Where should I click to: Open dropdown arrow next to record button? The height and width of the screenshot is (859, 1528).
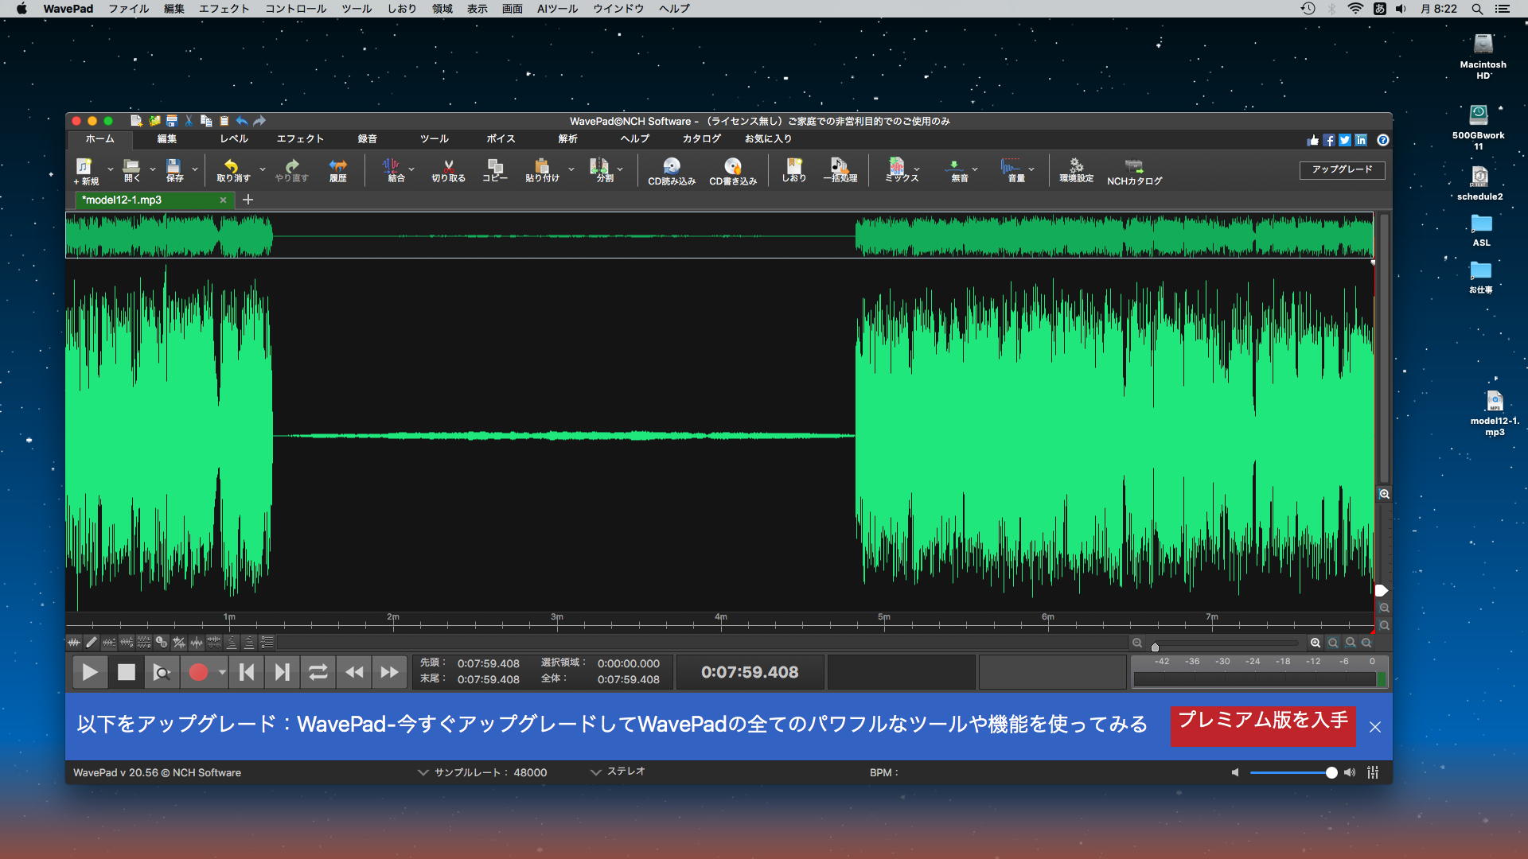(222, 672)
